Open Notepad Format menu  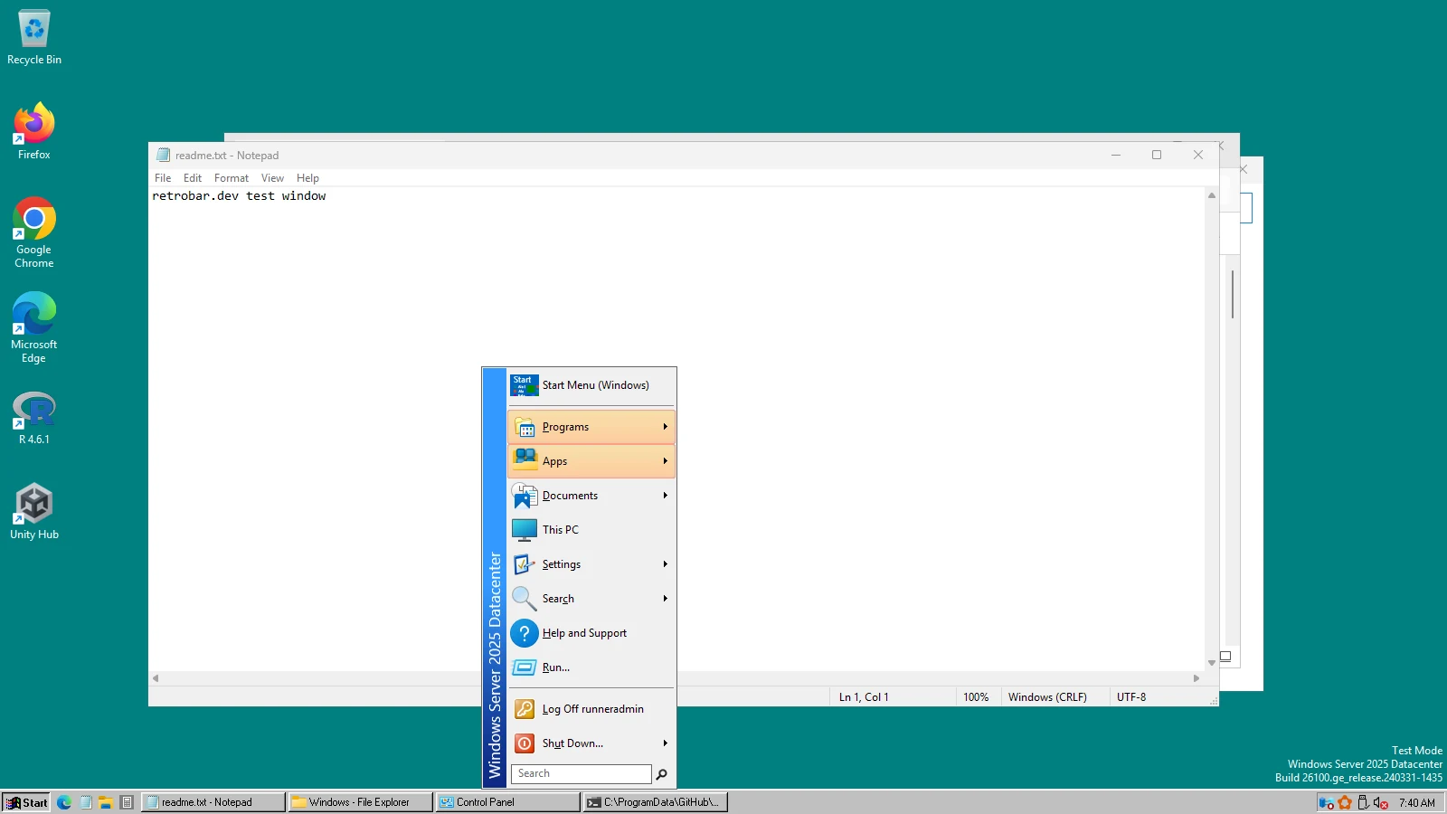click(x=232, y=178)
